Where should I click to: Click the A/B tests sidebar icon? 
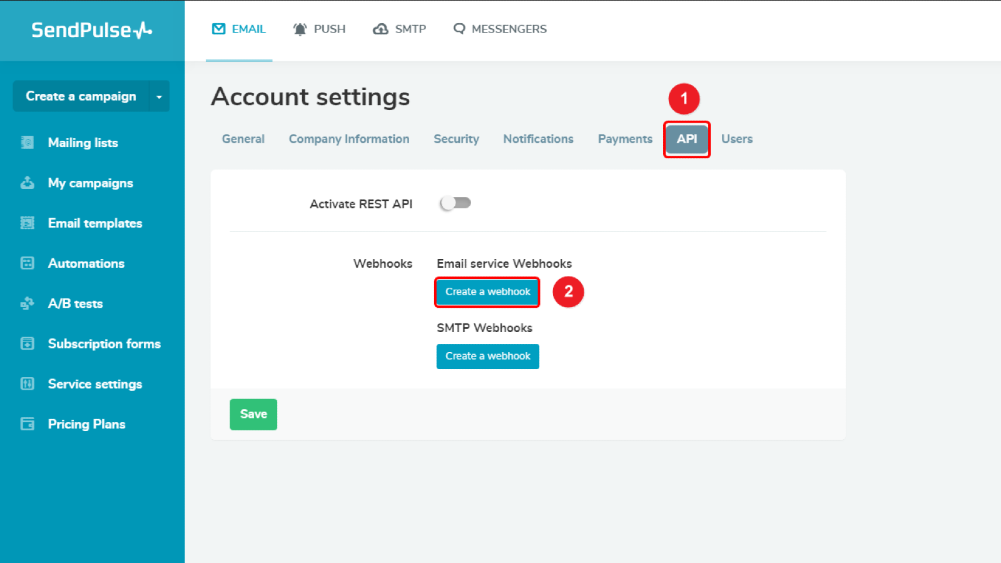(x=28, y=303)
